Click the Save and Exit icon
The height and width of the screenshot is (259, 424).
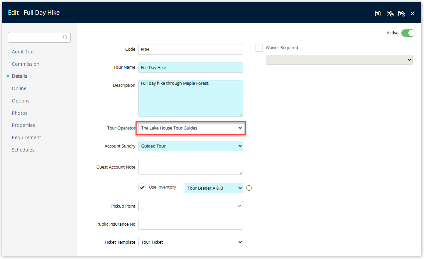point(402,13)
